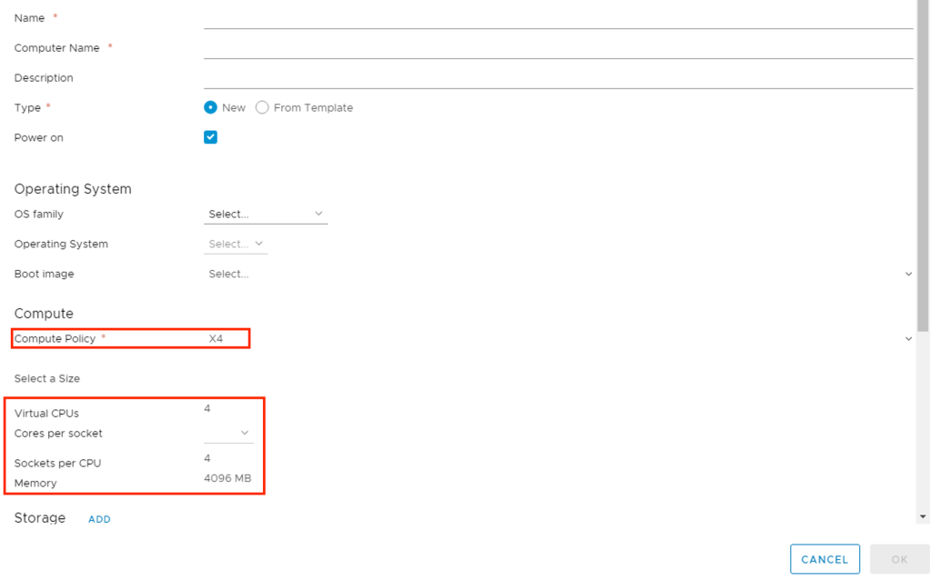Click the ADD link next to Storage
Image resolution: width=931 pixels, height=580 pixels.
tap(99, 519)
